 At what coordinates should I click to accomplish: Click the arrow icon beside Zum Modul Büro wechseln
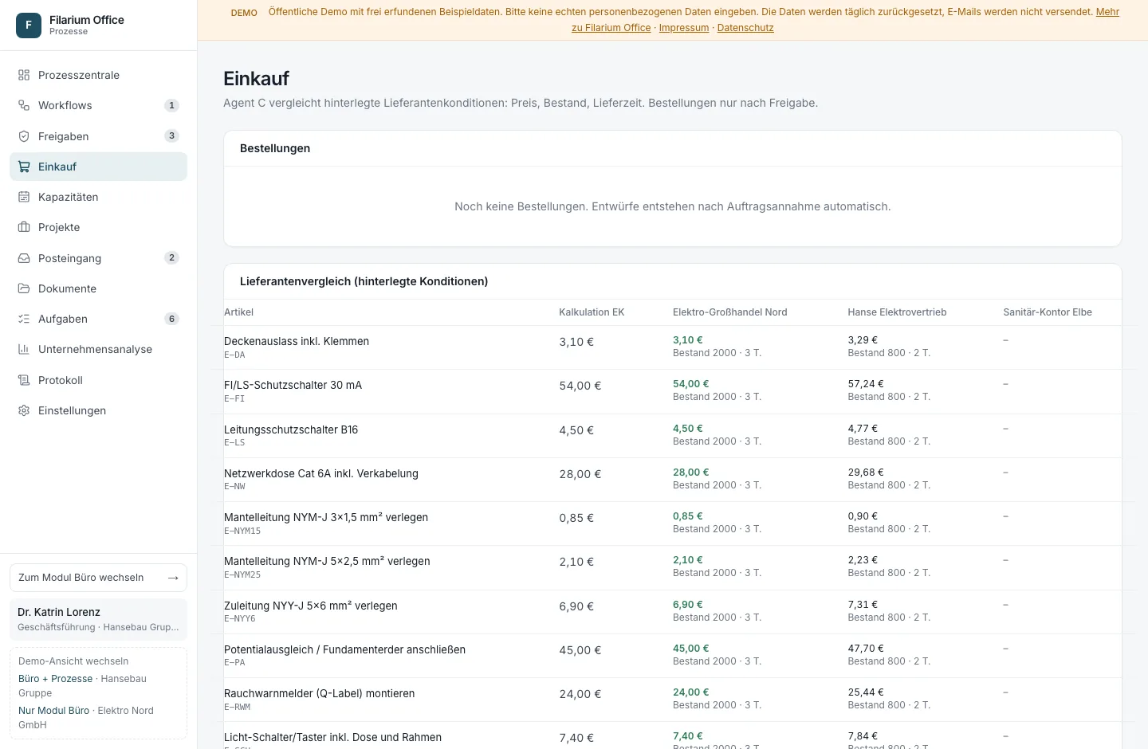point(173,578)
